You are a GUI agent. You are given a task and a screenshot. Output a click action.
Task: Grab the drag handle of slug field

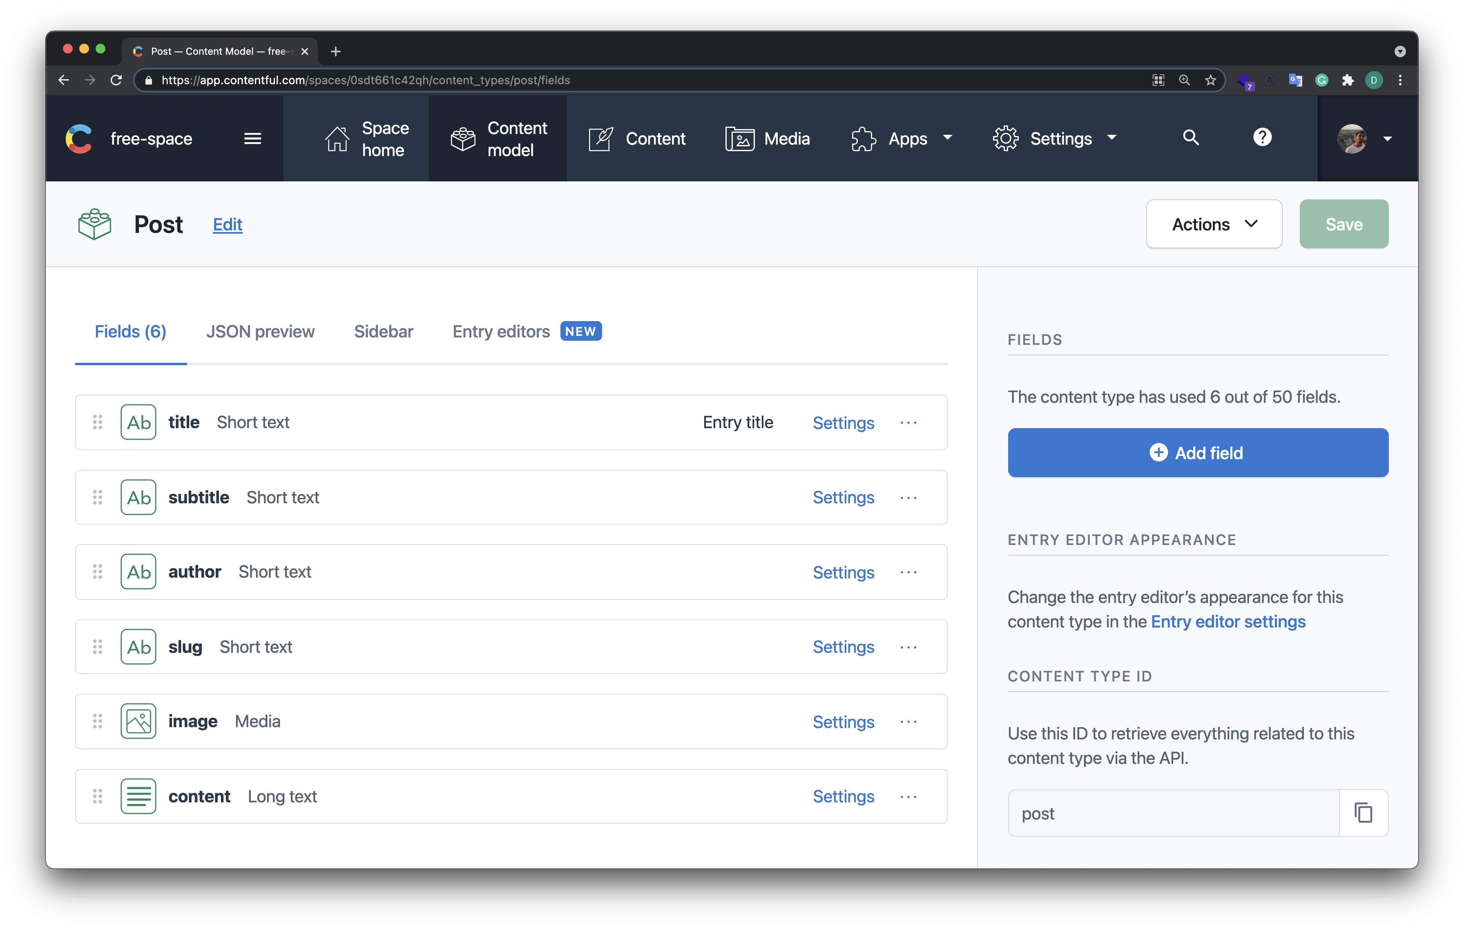pyautogui.click(x=97, y=647)
